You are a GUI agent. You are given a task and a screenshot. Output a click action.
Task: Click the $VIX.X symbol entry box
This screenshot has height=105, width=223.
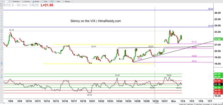click(4, 1)
